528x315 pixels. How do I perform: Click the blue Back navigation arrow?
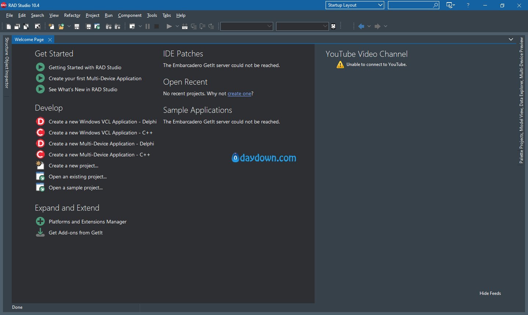361,26
